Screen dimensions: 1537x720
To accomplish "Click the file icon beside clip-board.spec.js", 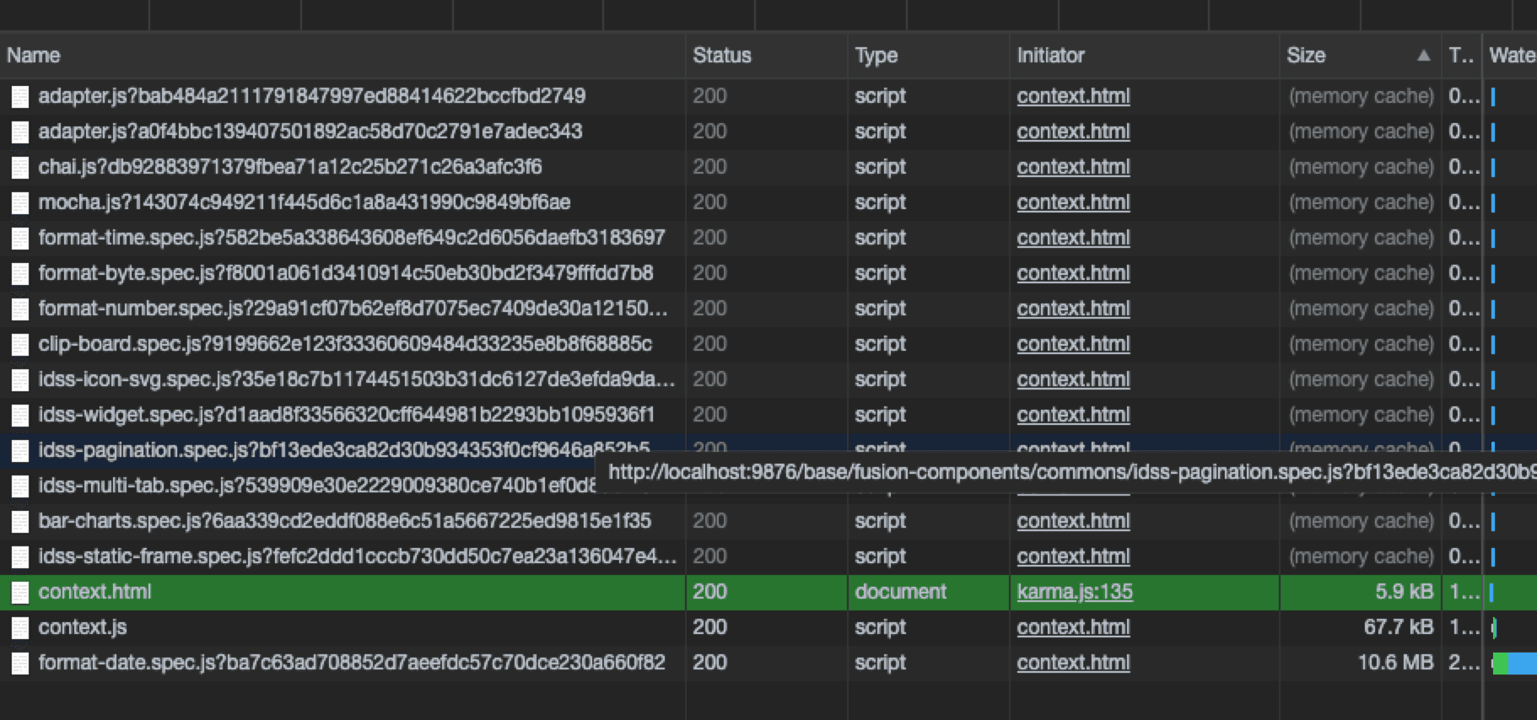I will click(x=19, y=344).
